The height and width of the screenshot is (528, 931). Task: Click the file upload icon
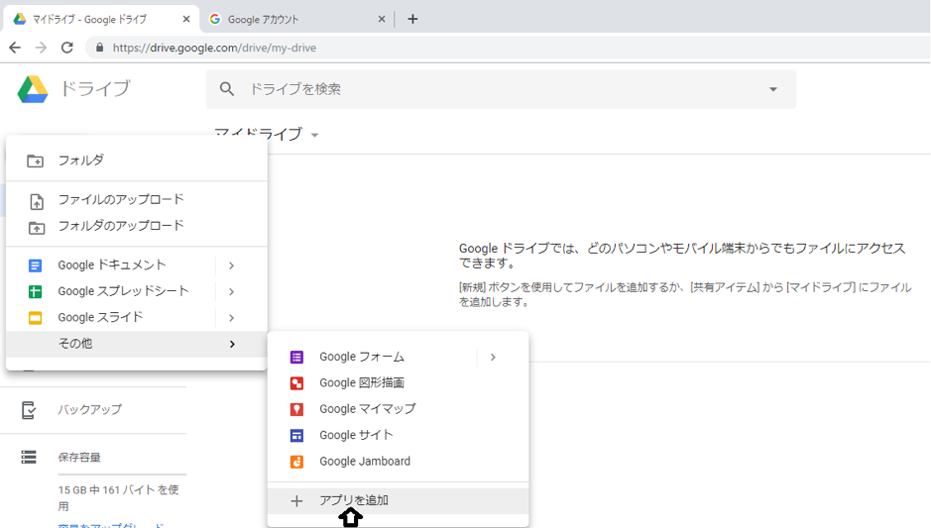coord(37,202)
